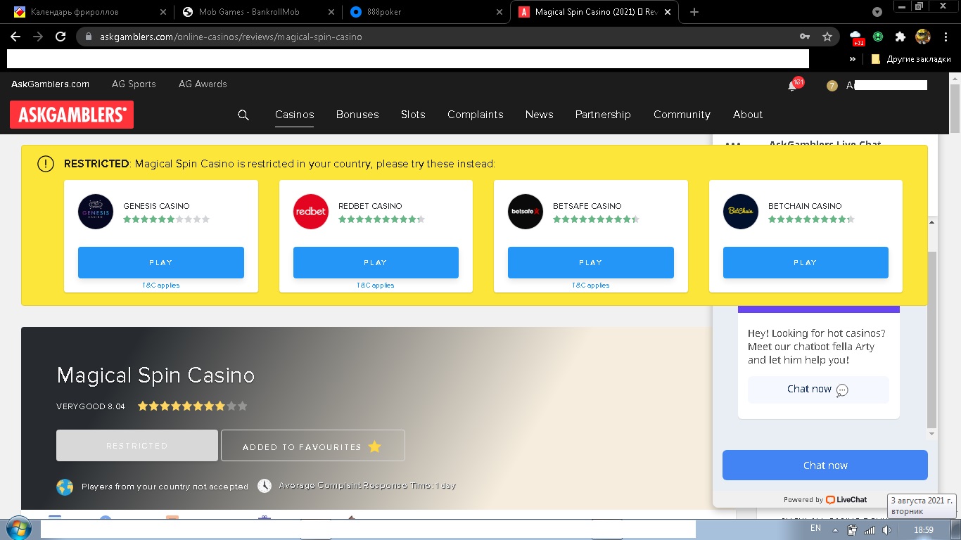
Task: Reload the page with refresh icon
Action: tap(61, 37)
